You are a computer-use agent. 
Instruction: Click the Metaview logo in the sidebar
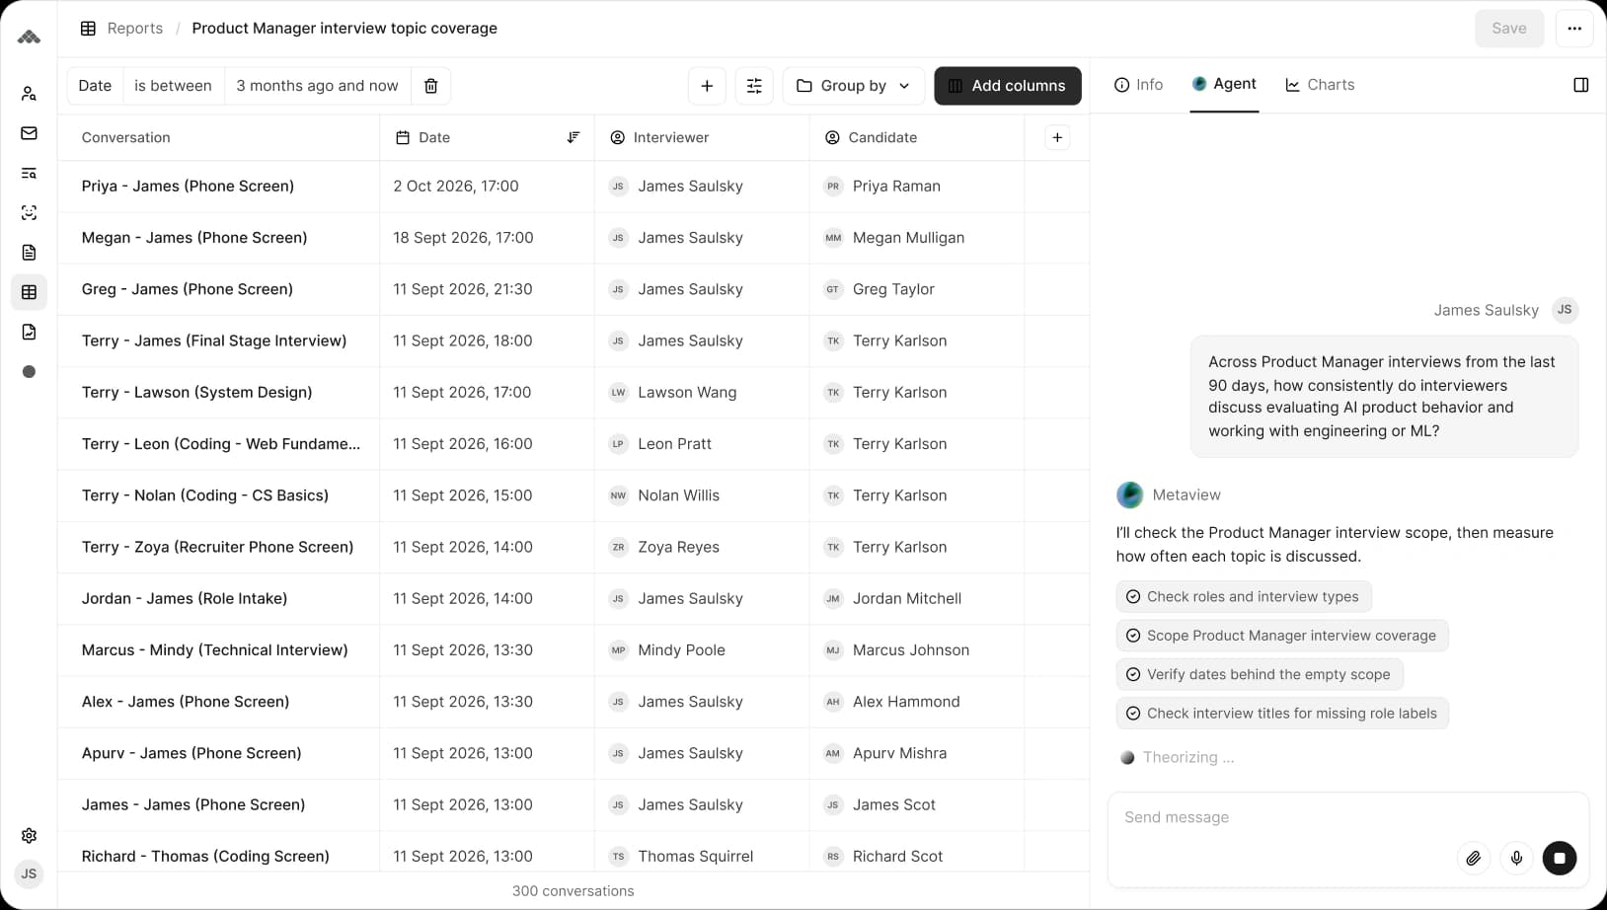29,38
